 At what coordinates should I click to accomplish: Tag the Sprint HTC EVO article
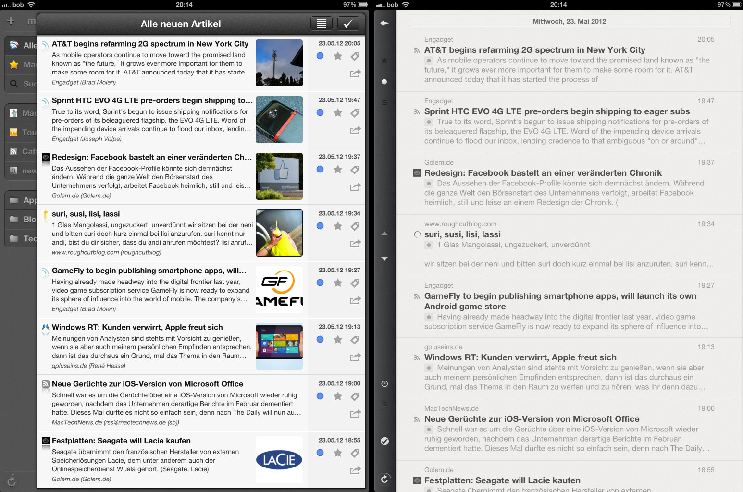point(355,113)
